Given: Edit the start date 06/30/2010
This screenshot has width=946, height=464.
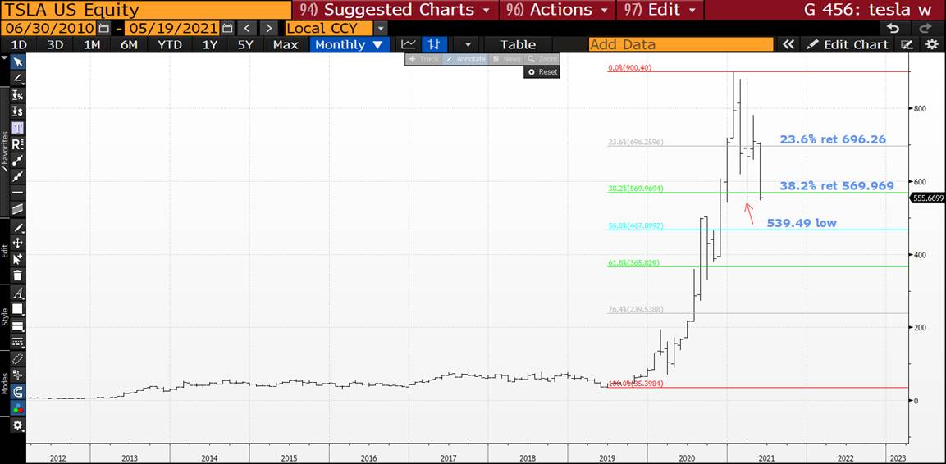Looking at the screenshot, I should click(x=48, y=29).
